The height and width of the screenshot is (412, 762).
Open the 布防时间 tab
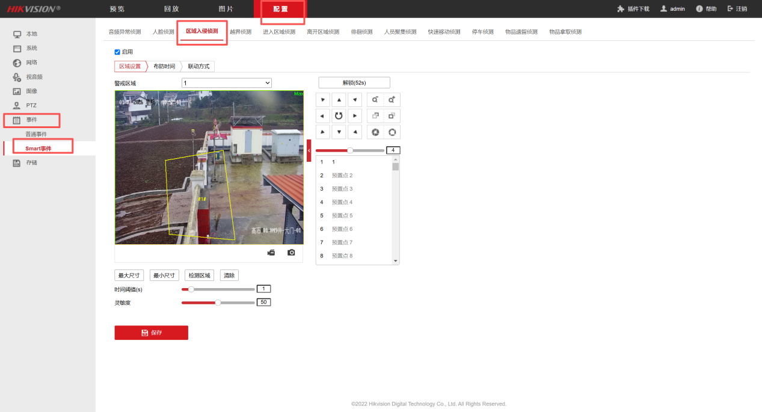coord(164,67)
